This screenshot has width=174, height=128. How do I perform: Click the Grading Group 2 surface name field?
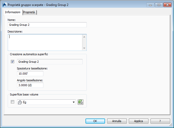click(50, 62)
